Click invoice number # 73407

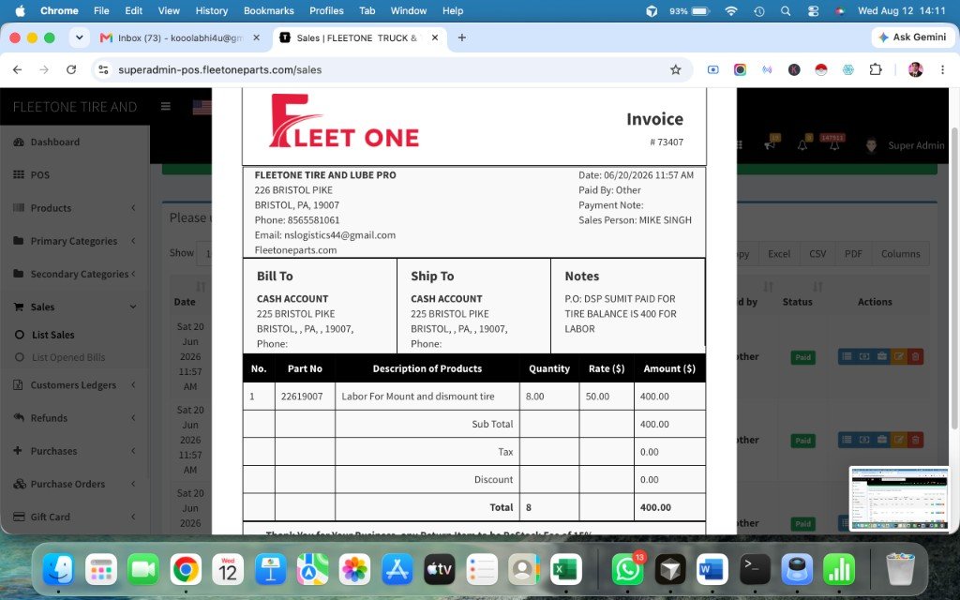[667, 142]
